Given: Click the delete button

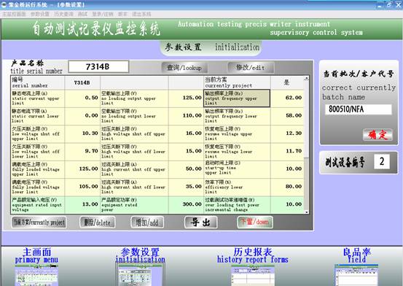Looking at the screenshot, I should pyautogui.click(x=97, y=222).
